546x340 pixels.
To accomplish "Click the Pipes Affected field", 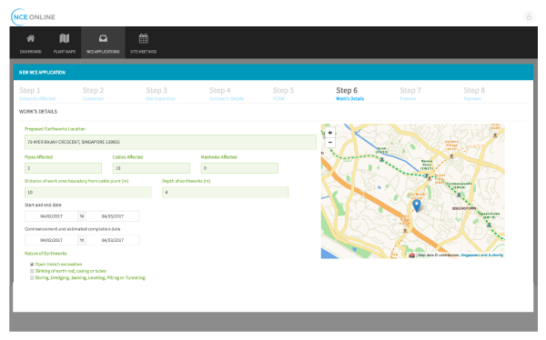I will (63, 168).
